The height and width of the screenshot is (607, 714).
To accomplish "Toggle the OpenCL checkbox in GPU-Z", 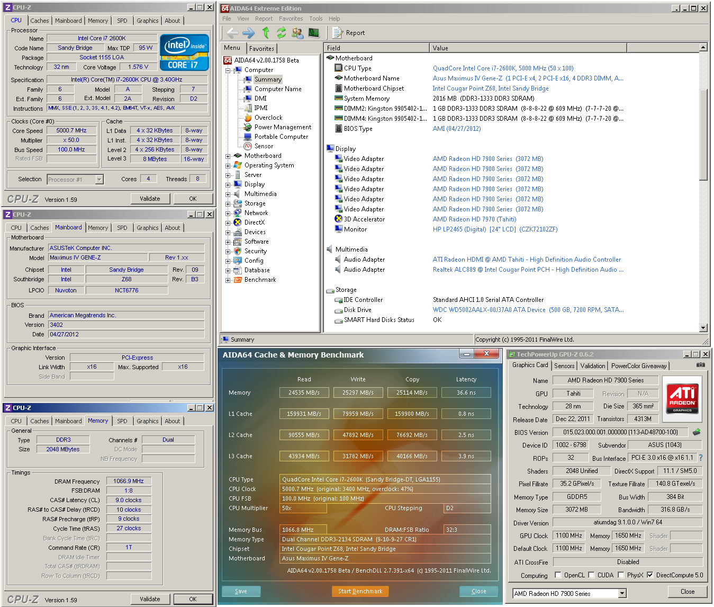I will [x=558, y=575].
